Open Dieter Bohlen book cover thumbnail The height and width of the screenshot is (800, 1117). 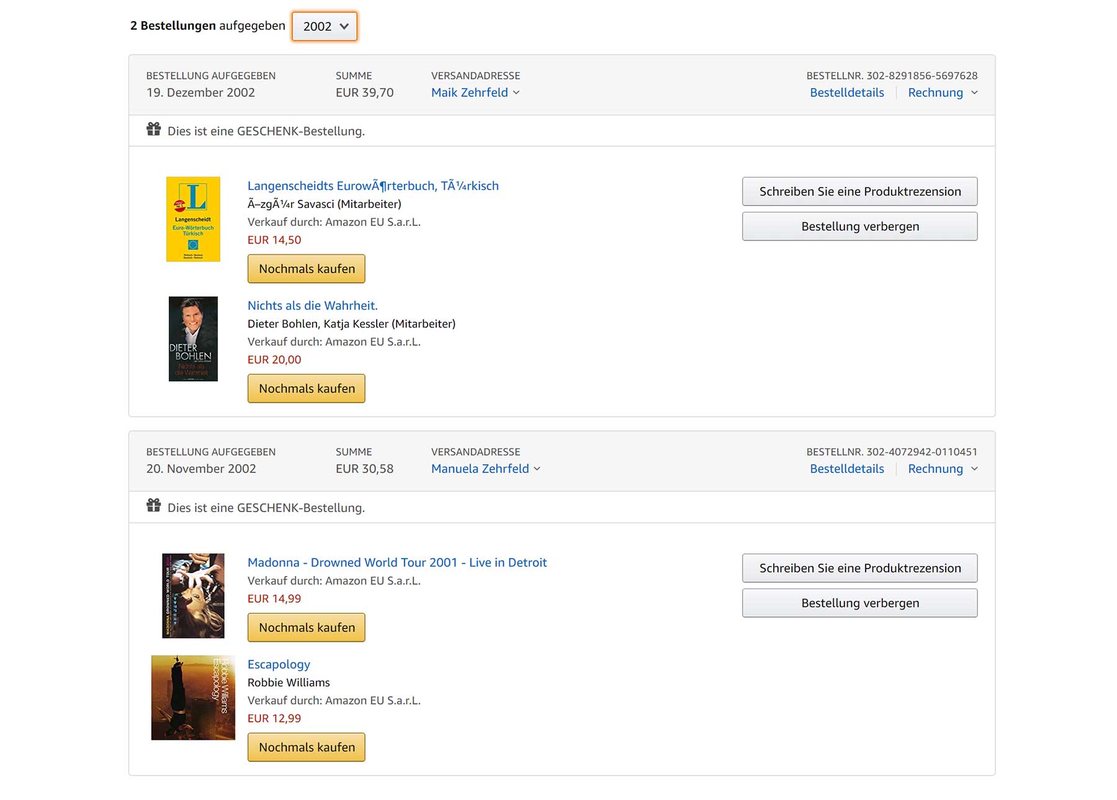[193, 339]
